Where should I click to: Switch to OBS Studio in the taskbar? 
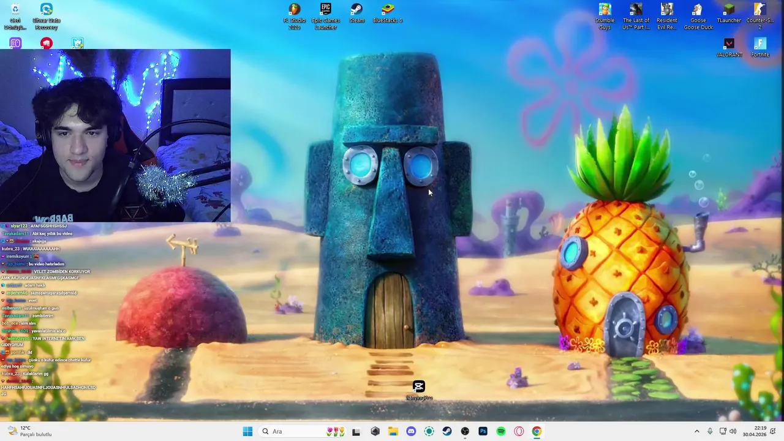(x=465, y=431)
